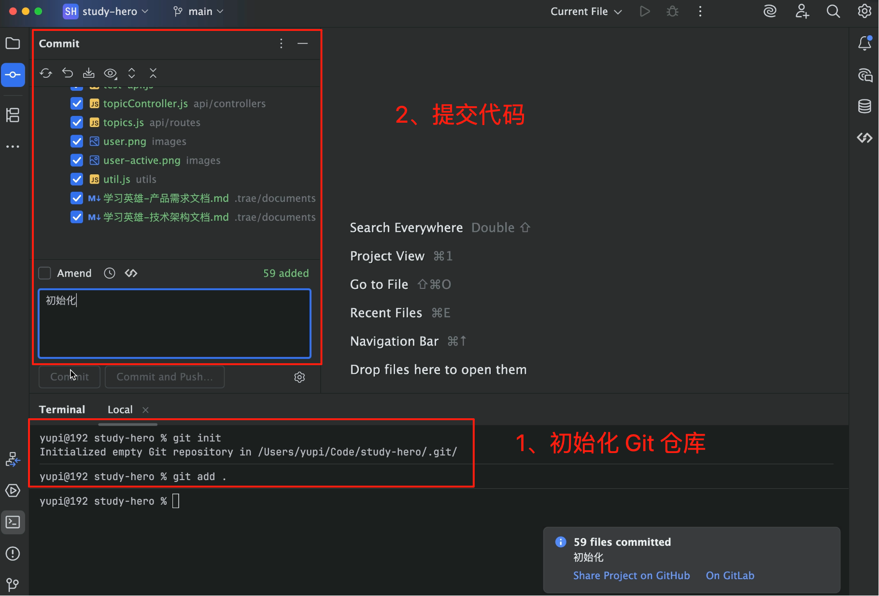Expand the Current File run configuration
Viewport: 879px width, 596px height.
pos(586,12)
